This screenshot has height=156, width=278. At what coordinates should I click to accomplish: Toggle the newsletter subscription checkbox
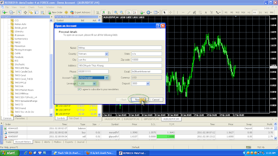79,89
